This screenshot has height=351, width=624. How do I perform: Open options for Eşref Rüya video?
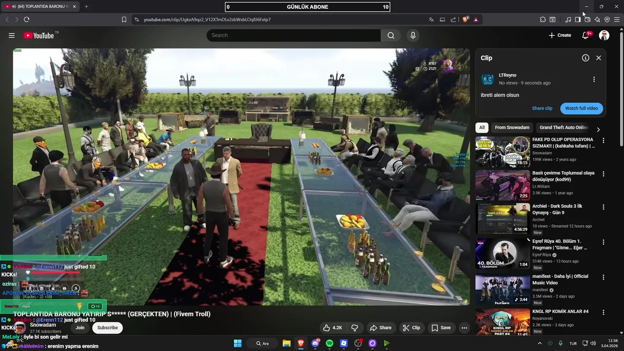point(603,242)
